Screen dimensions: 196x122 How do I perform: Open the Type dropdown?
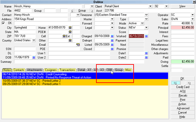click(x=146, y=19)
